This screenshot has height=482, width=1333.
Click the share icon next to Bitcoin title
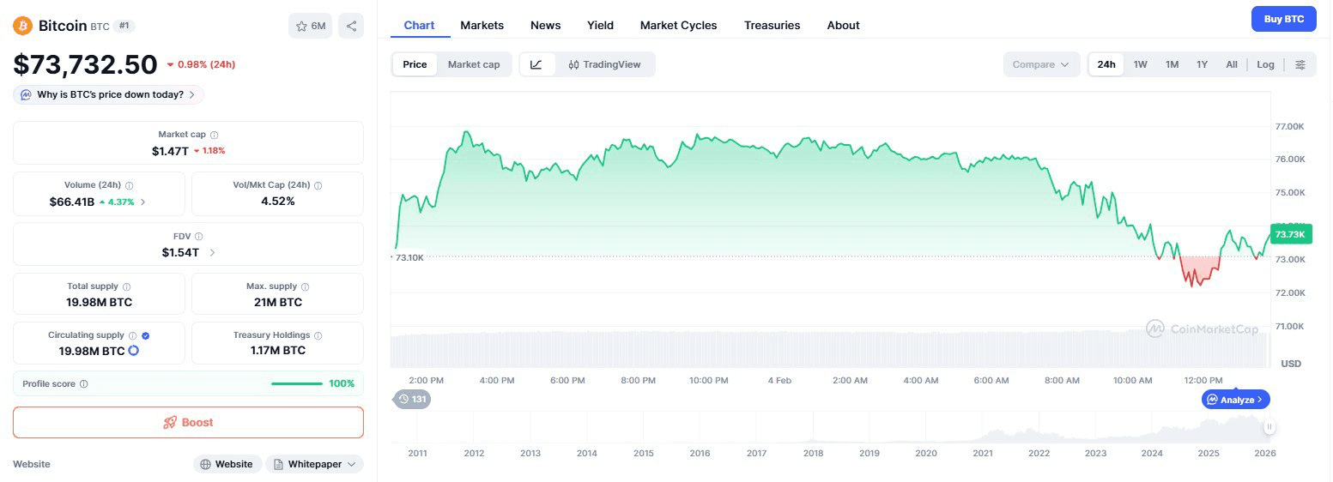point(350,26)
